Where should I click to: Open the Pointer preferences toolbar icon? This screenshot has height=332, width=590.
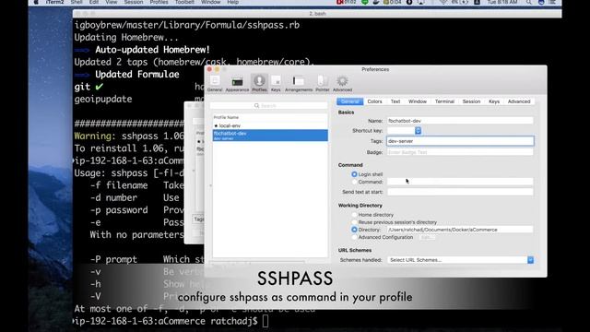click(x=323, y=83)
